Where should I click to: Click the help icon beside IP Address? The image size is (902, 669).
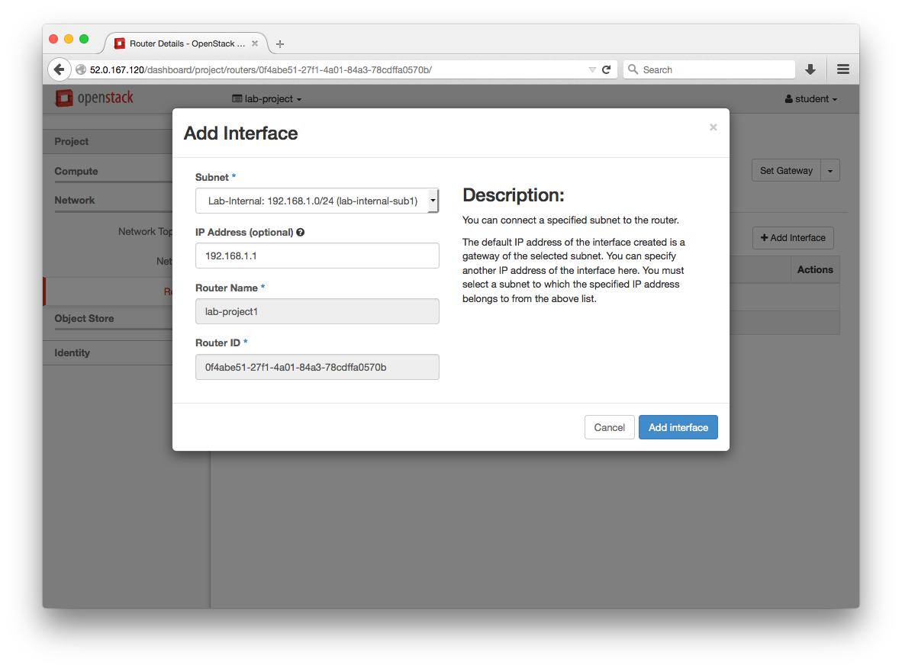tap(301, 233)
